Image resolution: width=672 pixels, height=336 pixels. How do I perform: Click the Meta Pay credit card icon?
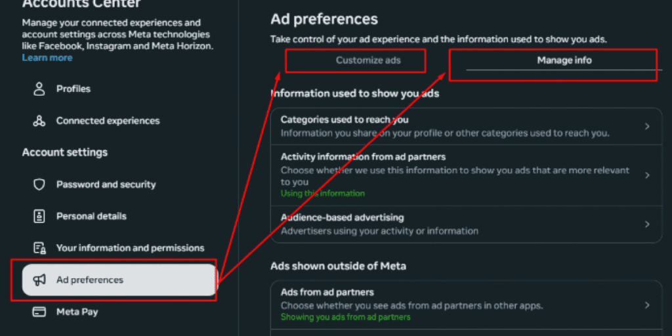point(39,312)
